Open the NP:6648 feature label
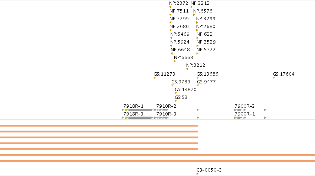This screenshot has height=176, width=315. pyautogui.click(x=180, y=50)
